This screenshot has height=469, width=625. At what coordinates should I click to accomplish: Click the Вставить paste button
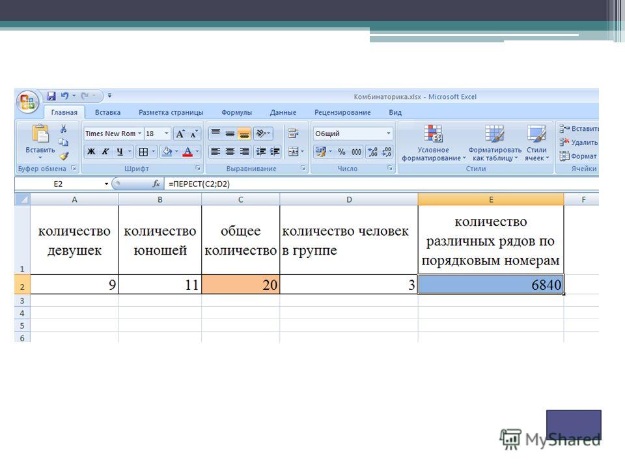pyautogui.click(x=40, y=142)
